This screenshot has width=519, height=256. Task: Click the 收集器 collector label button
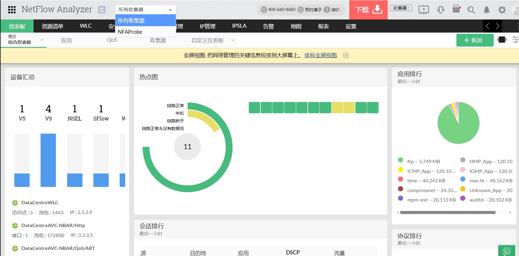401,8
